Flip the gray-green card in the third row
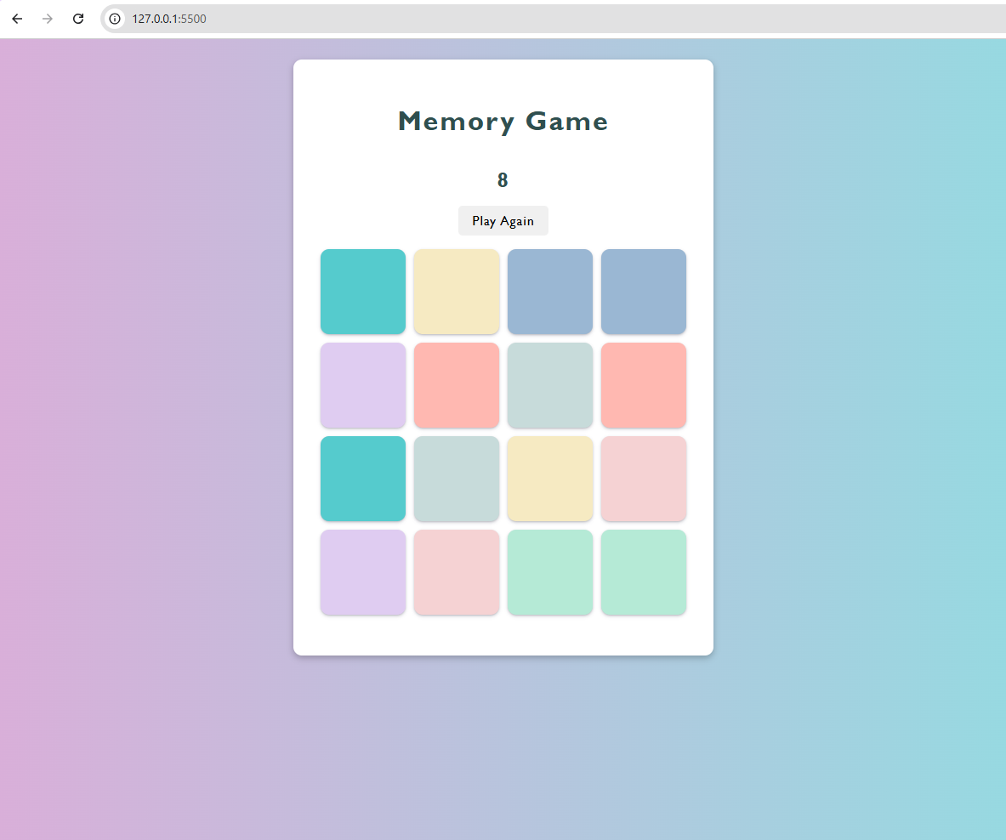The image size is (1006, 840). point(457,479)
